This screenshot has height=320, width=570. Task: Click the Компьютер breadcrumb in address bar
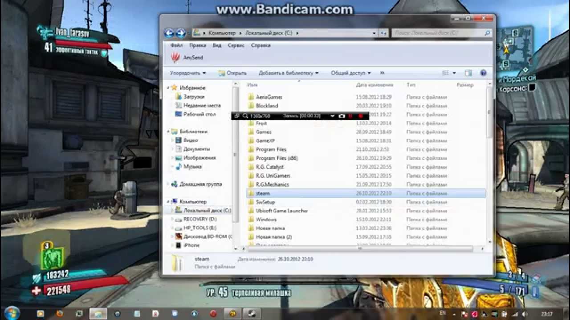click(222, 33)
